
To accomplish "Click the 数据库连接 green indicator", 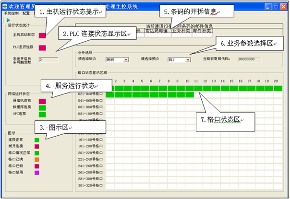I will click(42, 108).
